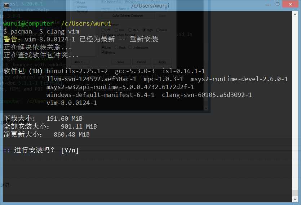301x205 pixels.
Task: Click package name 'windows-default-manifest-6.4-1'
Action: [101, 95]
